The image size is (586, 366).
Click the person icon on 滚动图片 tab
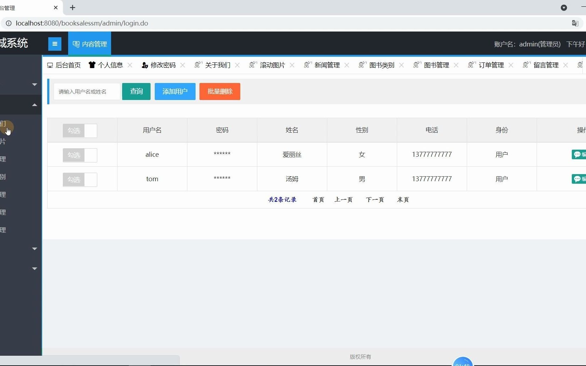pyautogui.click(x=252, y=65)
